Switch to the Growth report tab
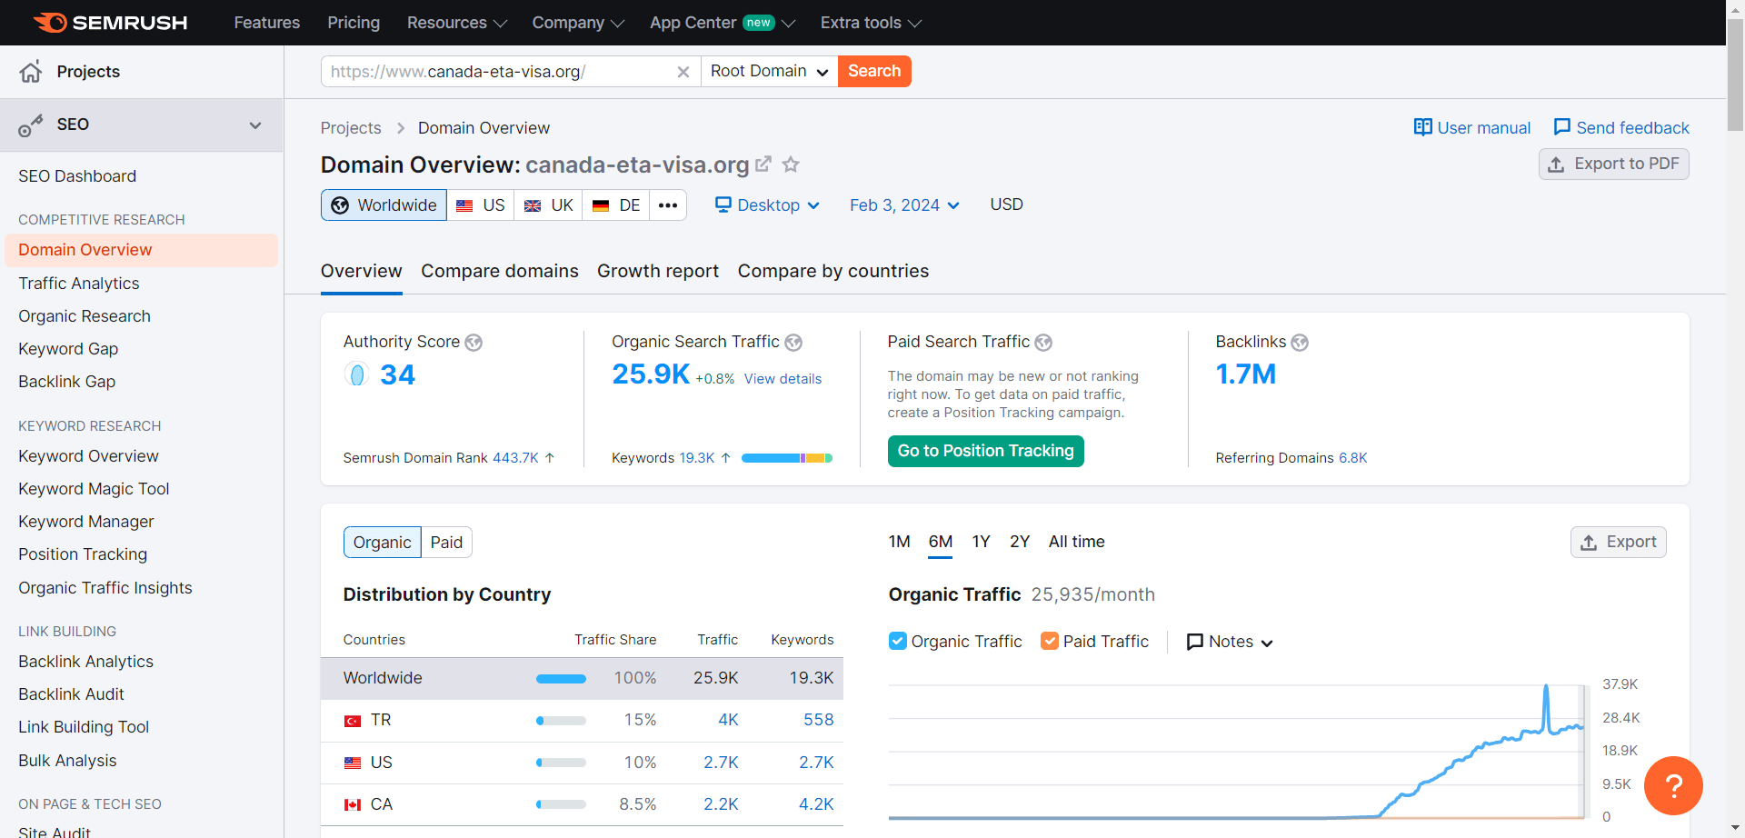The image size is (1745, 838). coord(658,271)
